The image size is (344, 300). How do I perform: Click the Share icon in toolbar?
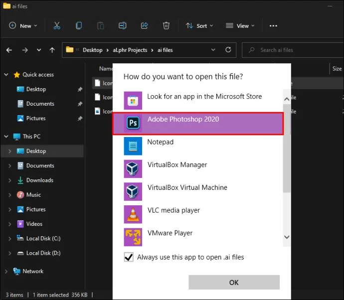click(x=145, y=25)
